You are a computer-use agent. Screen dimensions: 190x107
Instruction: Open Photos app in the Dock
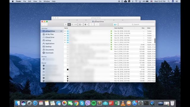(x=64, y=103)
